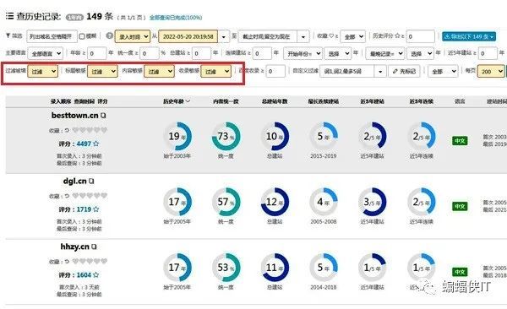Click the dgl.cn domain name

(x=74, y=181)
